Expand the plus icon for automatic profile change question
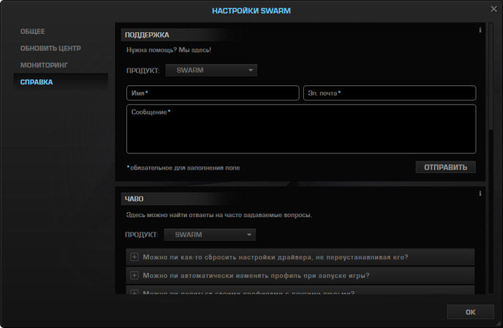503x328 pixels. 134,275
